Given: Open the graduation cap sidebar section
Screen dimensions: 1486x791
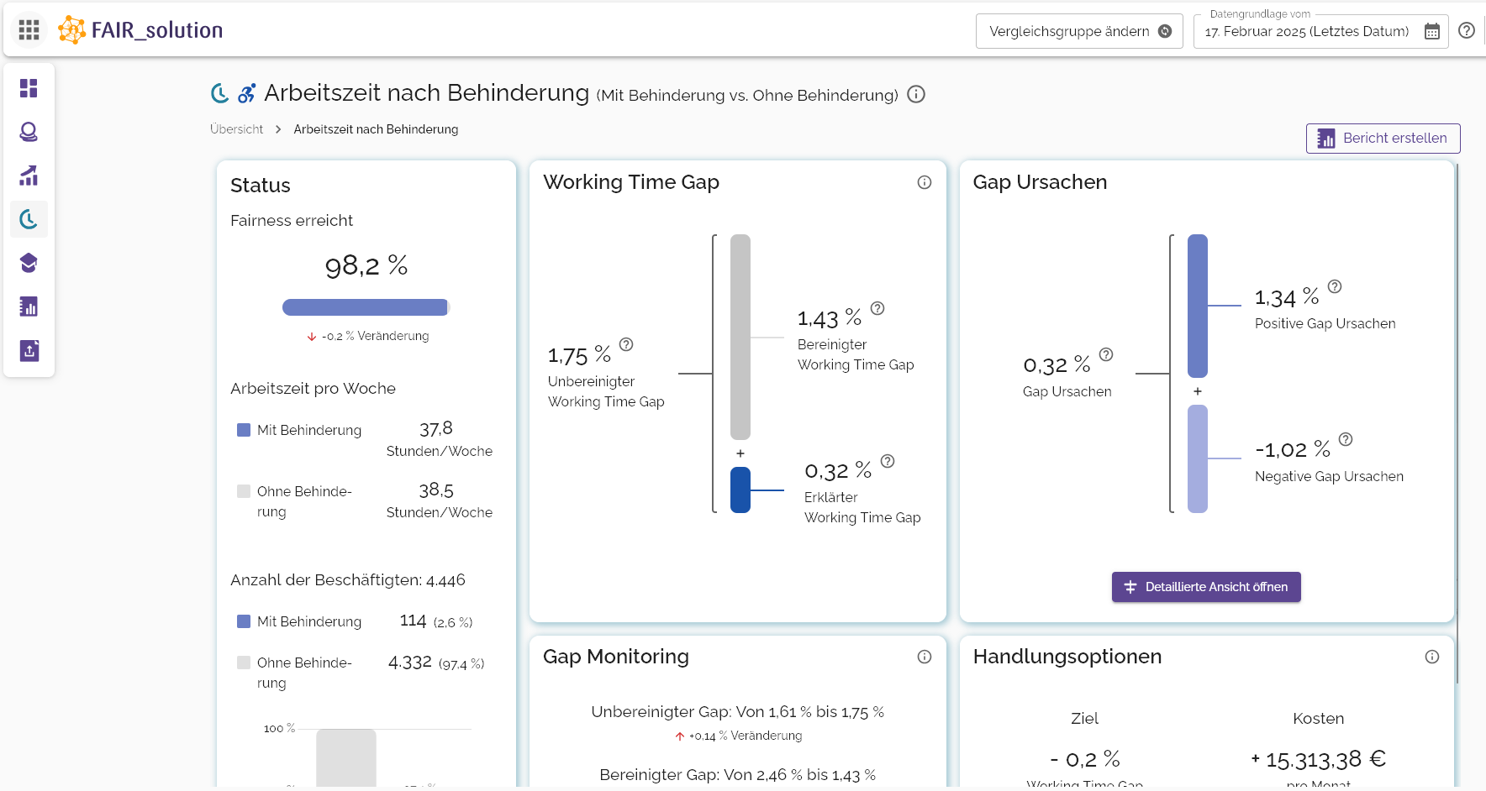Looking at the screenshot, I should click(29, 263).
